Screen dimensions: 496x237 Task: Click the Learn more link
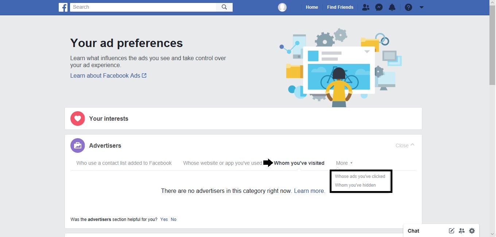(x=309, y=191)
